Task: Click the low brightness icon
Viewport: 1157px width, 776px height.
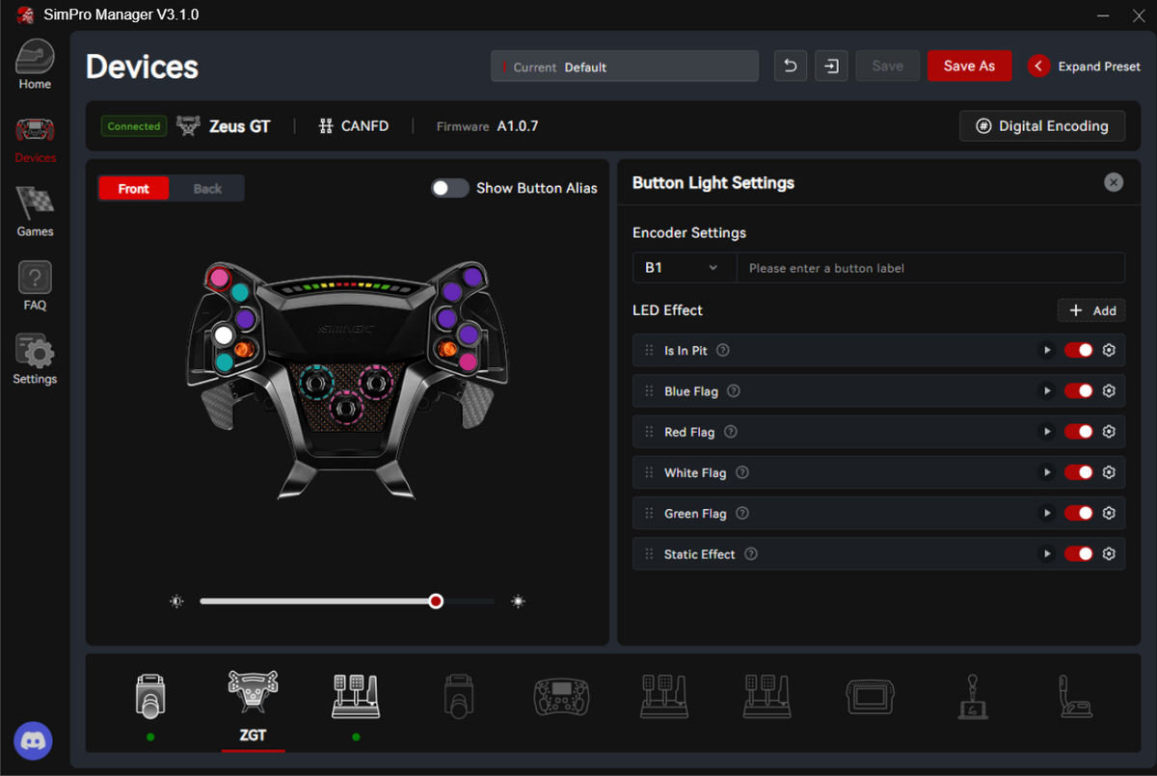Action: point(176,602)
